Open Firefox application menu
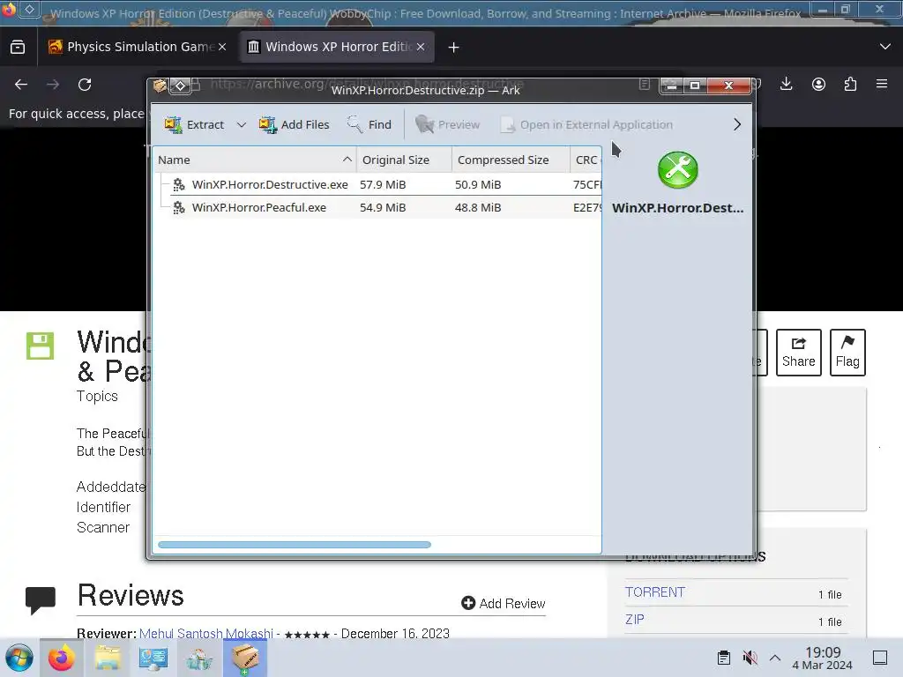This screenshot has width=903, height=677. click(x=882, y=85)
